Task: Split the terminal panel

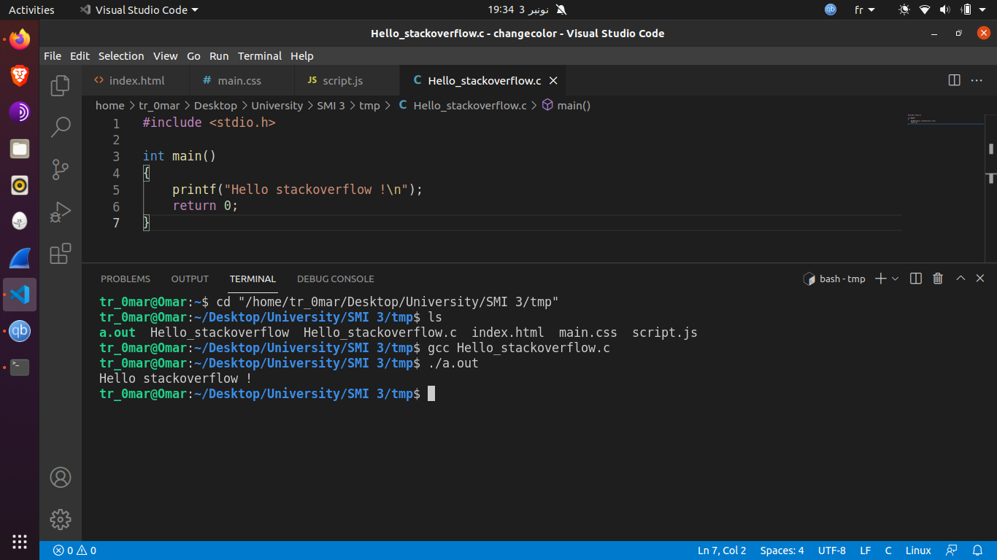Action: pos(916,279)
